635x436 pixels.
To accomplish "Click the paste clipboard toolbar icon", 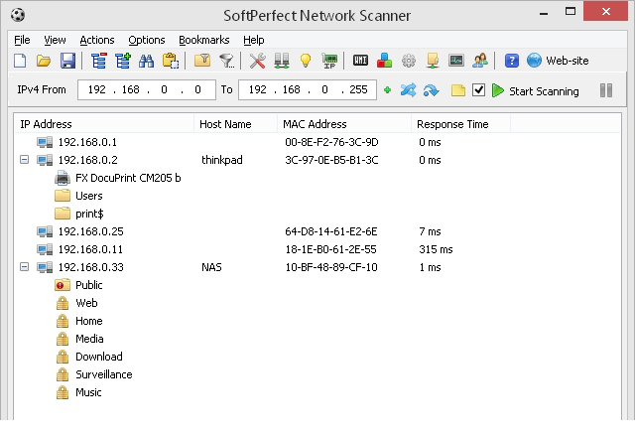I will click(171, 61).
